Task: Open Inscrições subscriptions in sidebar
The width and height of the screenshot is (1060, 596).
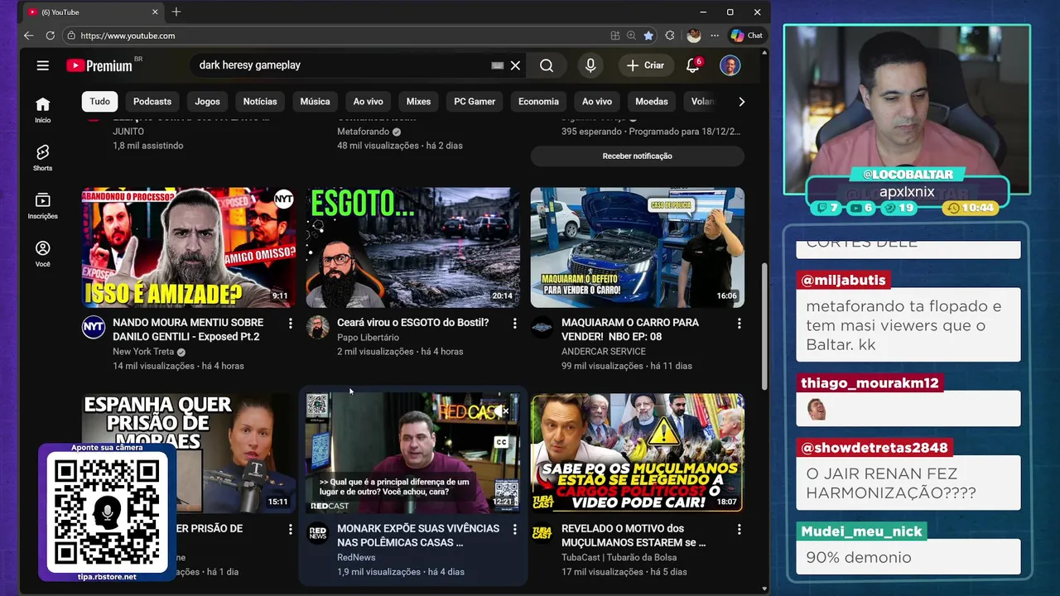Action: coord(43,205)
